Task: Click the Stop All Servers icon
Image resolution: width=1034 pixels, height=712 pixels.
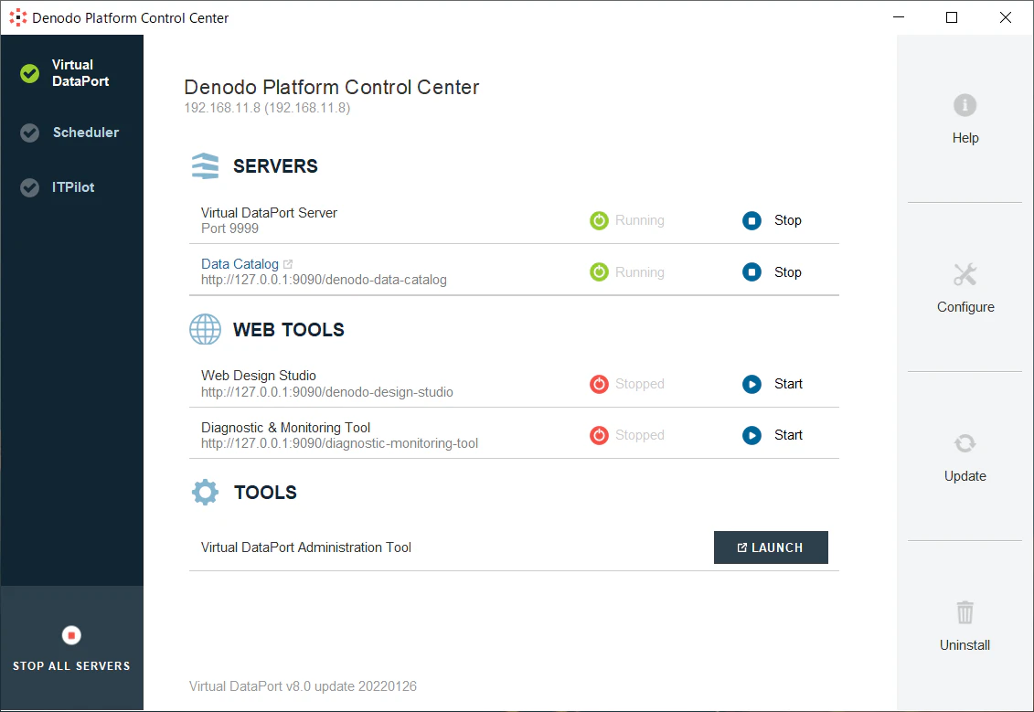Action: pos(71,635)
